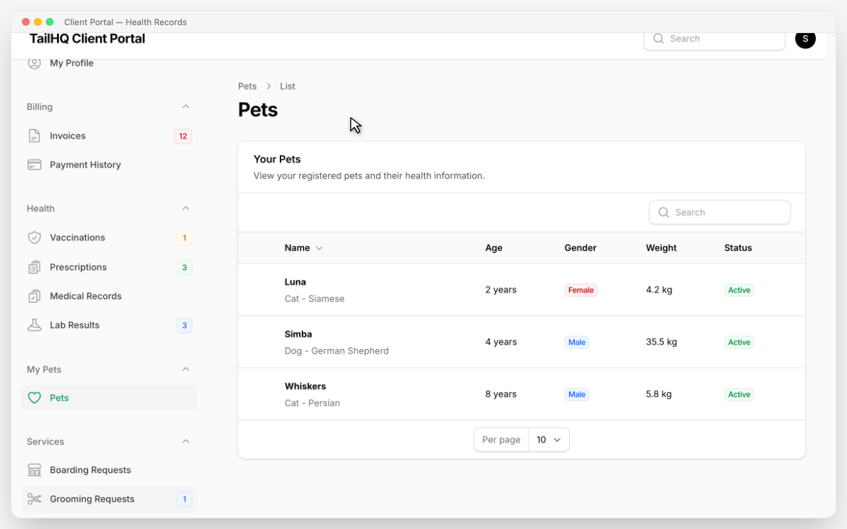Click the Pets breadcrumb link

(247, 86)
